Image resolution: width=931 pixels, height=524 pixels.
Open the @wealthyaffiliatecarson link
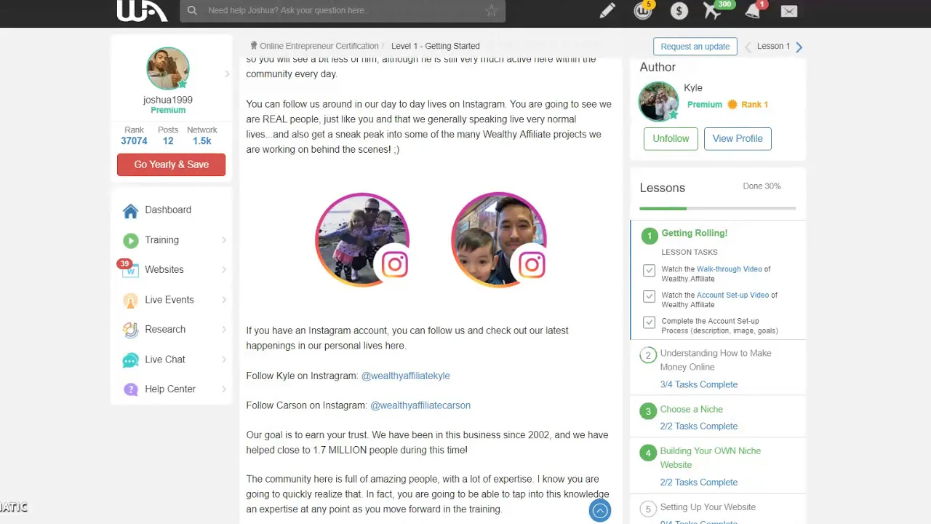point(420,405)
